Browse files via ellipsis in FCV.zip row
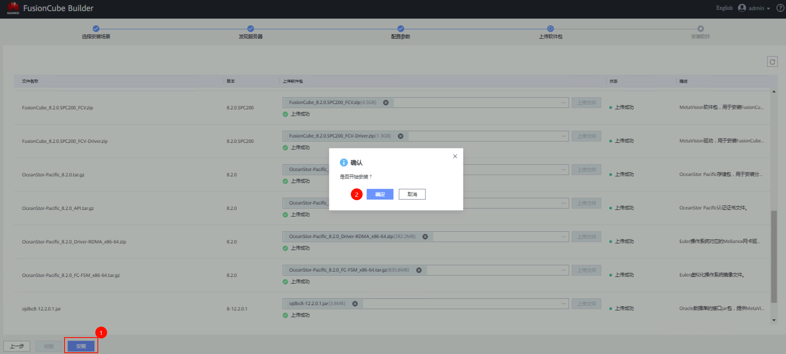Viewport: 786px width, 354px height. pyautogui.click(x=563, y=102)
